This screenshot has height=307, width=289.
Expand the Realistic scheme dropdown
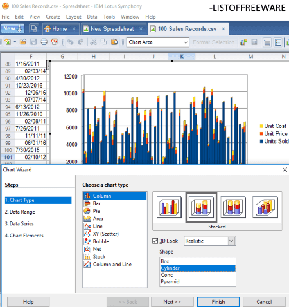click(231, 241)
